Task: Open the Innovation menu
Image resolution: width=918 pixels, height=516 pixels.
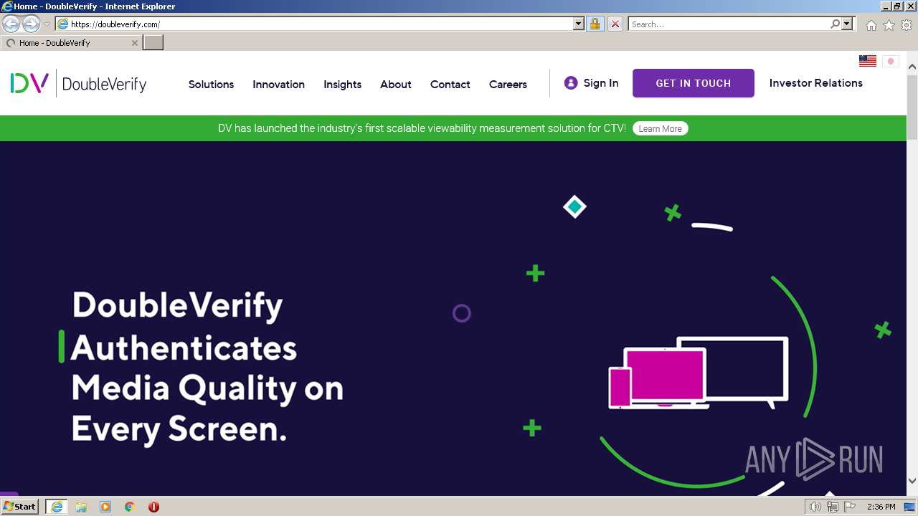Action: click(278, 84)
